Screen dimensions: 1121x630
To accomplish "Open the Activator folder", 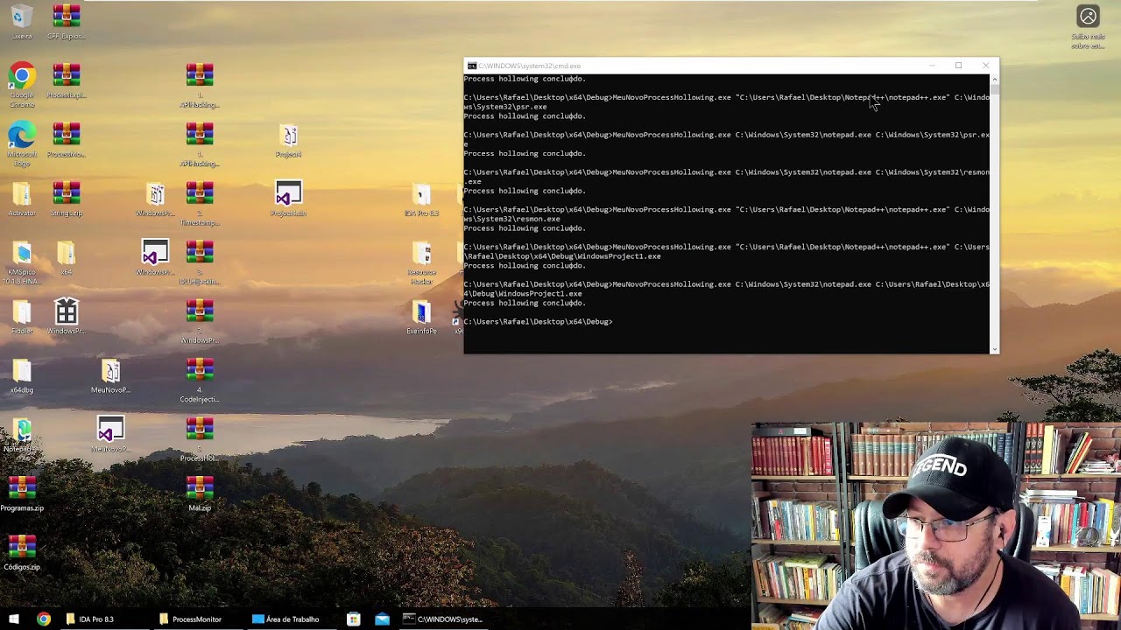I will pos(22,194).
